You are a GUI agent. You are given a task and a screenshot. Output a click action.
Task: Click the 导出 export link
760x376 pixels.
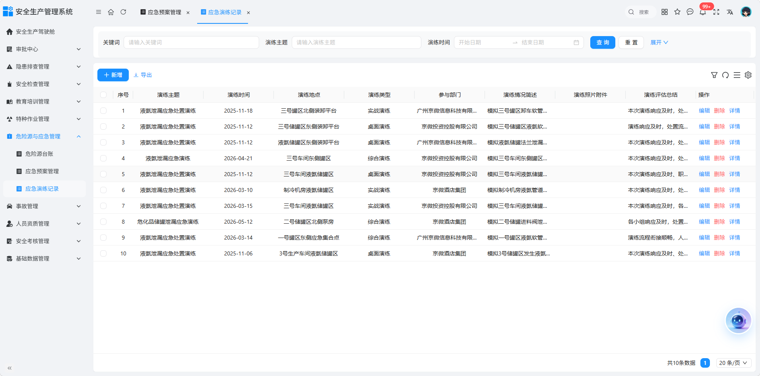143,75
